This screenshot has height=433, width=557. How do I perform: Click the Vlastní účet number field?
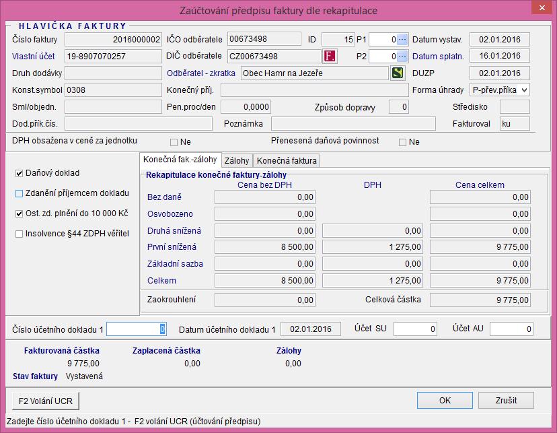[x=113, y=56]
